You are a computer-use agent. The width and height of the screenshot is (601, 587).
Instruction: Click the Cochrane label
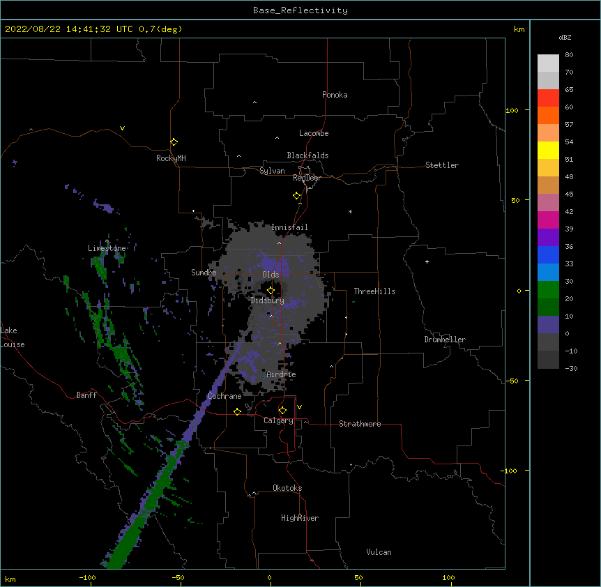click(225, 396)
